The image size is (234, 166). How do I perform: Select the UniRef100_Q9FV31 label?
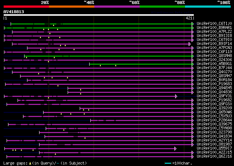click(214, 96)
